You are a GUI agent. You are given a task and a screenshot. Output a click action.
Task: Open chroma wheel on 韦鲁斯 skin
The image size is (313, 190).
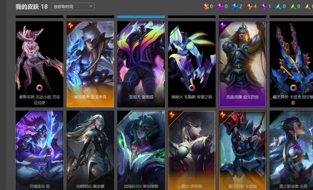pyautogui.click(x=192, y=88)
